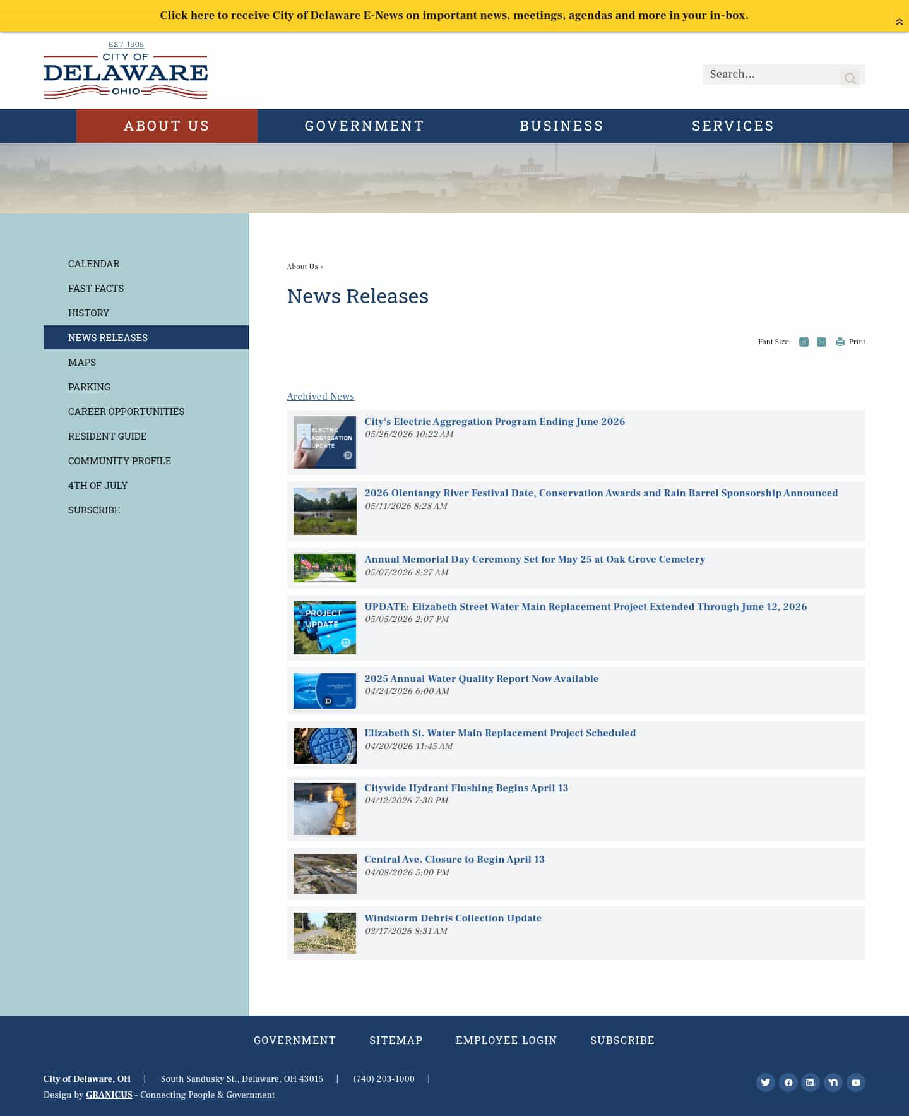
Task: Click the date 05/26/2026 10:22 AM
Action: pos(409,434)
